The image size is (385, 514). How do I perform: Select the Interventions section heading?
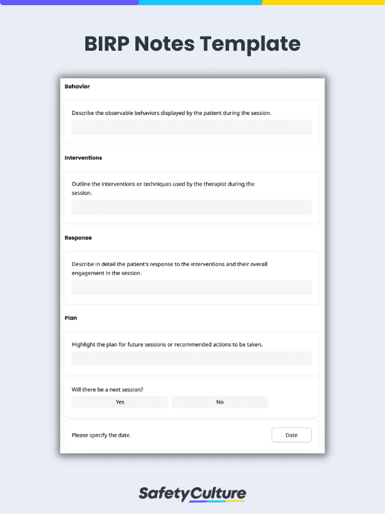click(83, 157)
